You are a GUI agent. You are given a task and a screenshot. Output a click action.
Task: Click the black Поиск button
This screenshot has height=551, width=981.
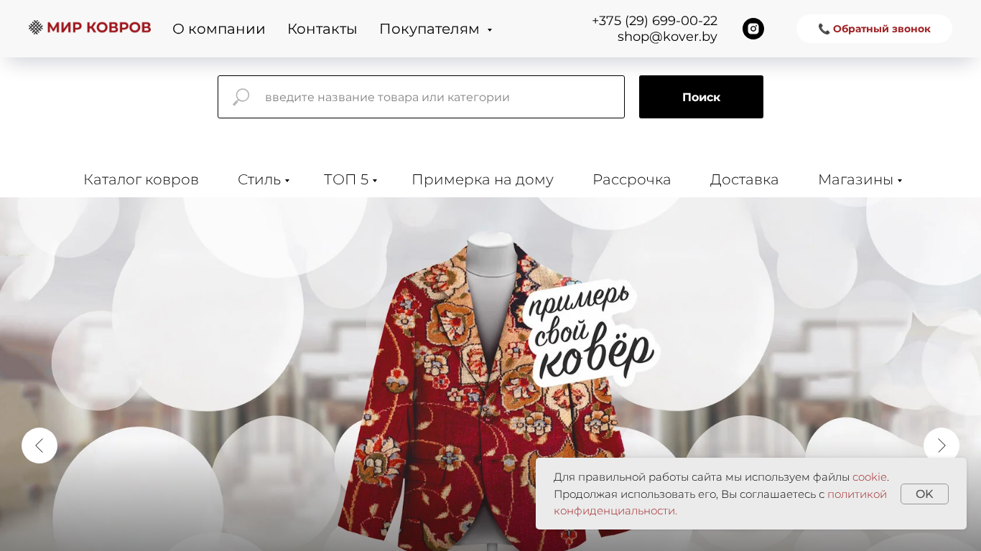[x=701, y=97]
